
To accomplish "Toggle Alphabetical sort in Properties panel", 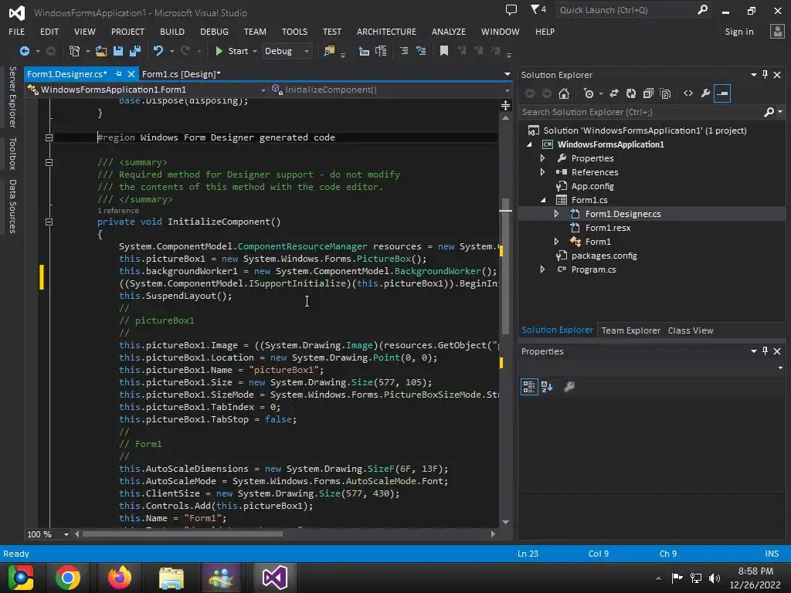I will click(x=547, y=387).
